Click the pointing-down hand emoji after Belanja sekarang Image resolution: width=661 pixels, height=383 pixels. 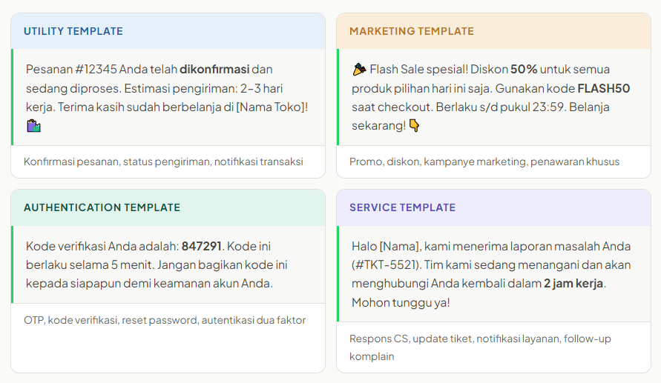point(414,126)
